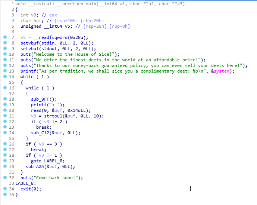Image resolution: width=257 pixels, height=205 pixels.
Task: Click the read function call
Action: (x=36, y=110)
